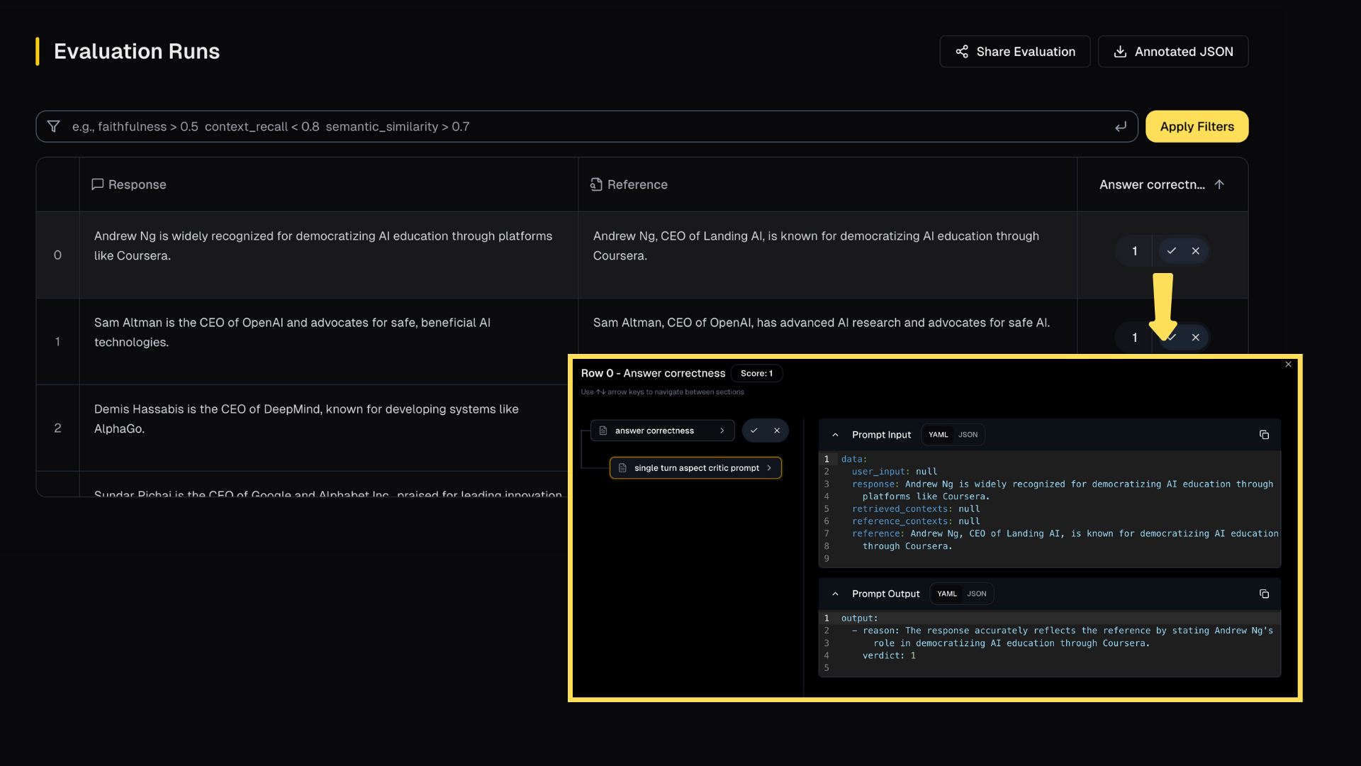
Task: Click the filter funnel icon
Action: 53,126
